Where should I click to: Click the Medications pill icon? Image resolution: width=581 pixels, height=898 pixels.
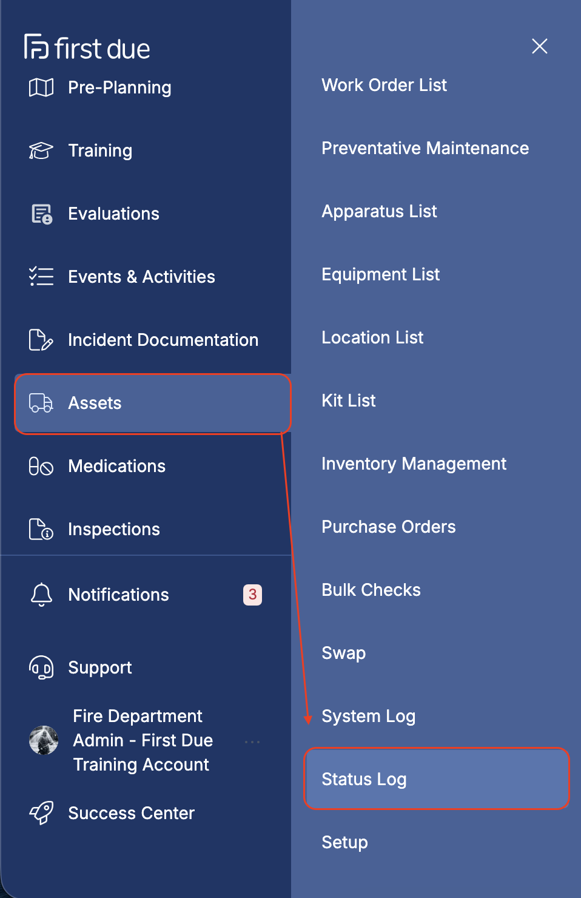pyautogui.click(x=41, y=466)
